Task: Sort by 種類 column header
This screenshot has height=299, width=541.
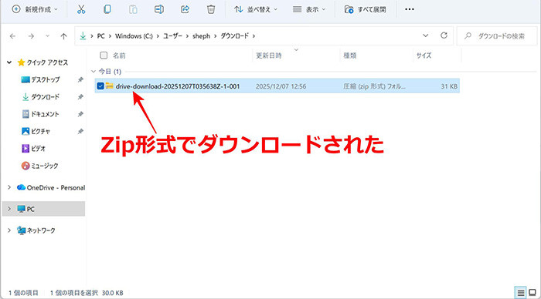Action: (x=350, y=55)
